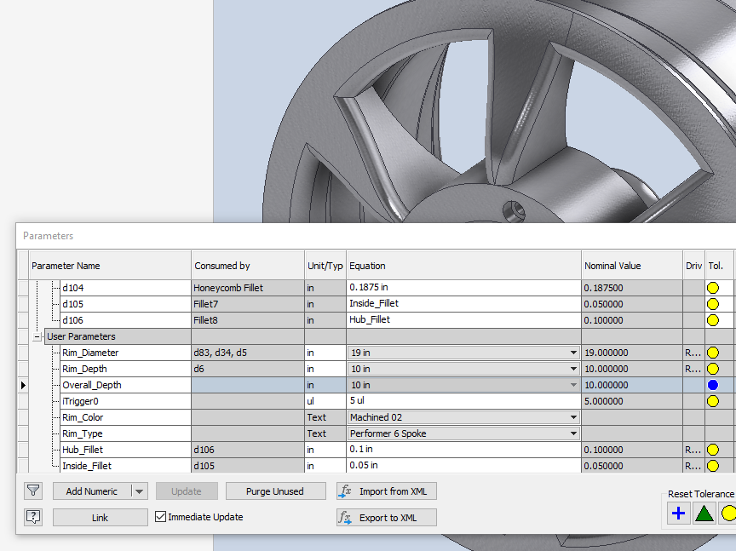
Task: Click the yellow circle Reset Tolerance icon
Action: coord(728,514)
